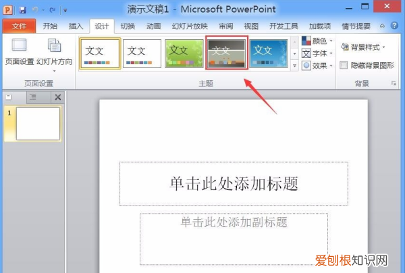405x273 pixels.
Task: Open the 情节提要 tab
Action: point(356,26)
